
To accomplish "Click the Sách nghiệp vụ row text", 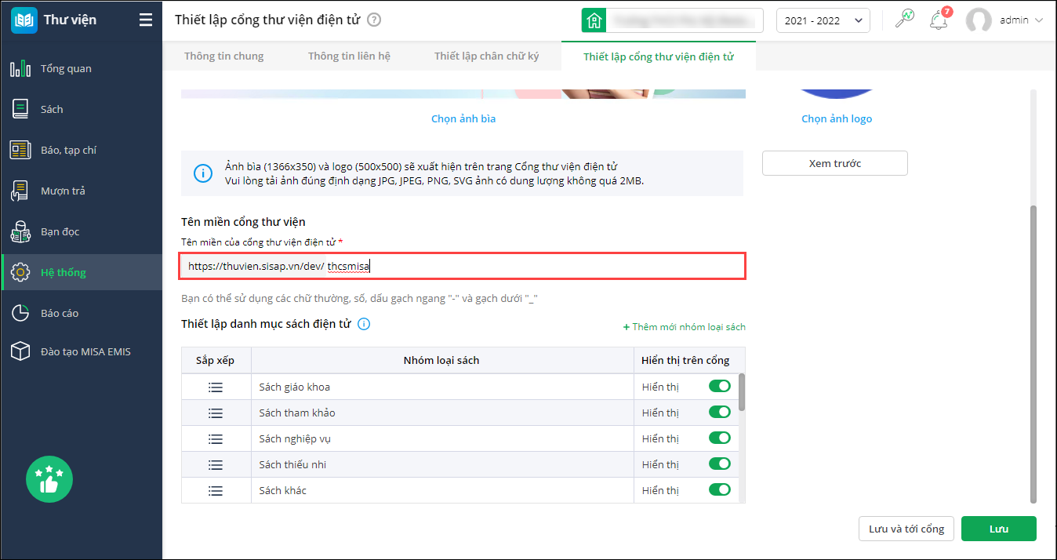I will [296, 438].
